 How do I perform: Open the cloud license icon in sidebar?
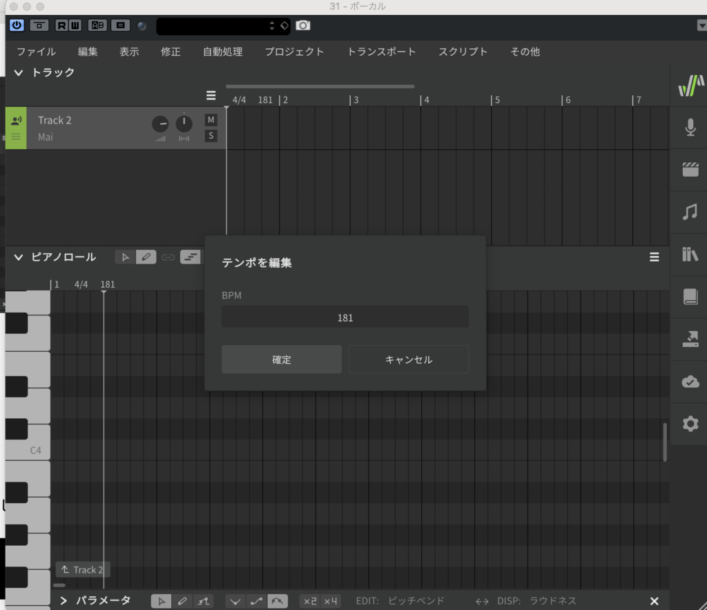pos(689,382)
